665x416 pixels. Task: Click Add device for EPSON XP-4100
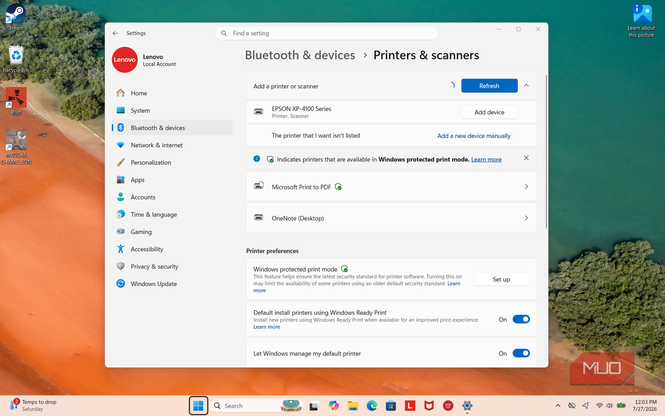[489, 112]
